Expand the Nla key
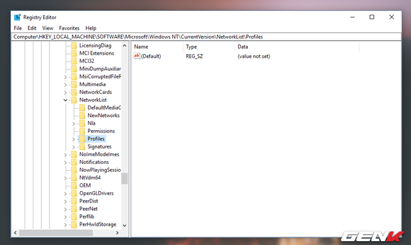 74,123
